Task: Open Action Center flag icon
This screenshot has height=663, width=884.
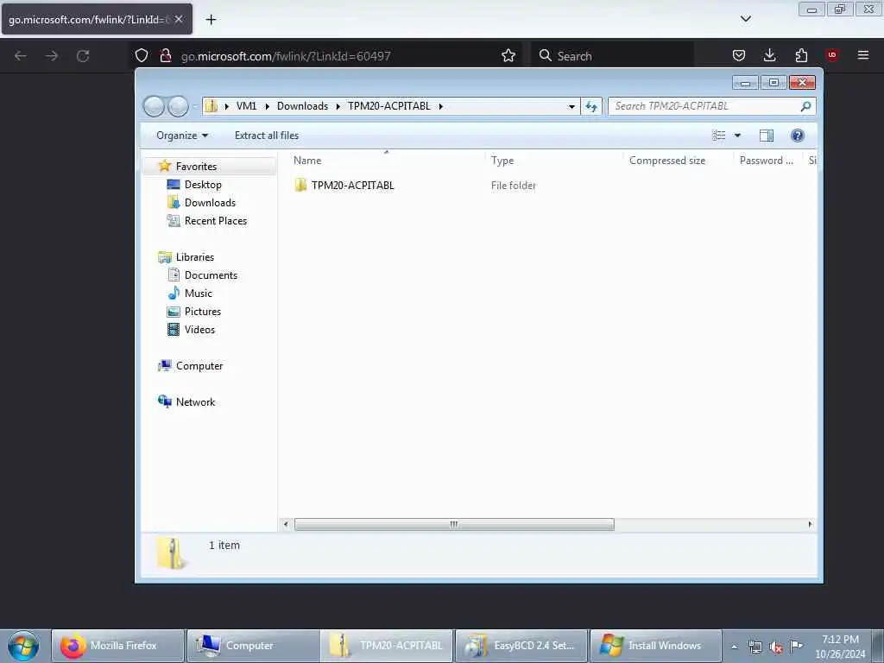Action: click(797, 646)
